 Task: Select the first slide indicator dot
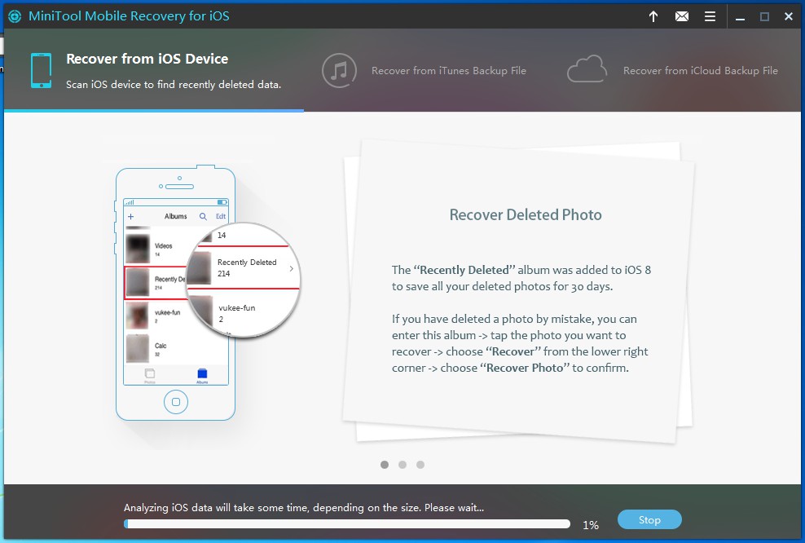[x=385, y=465]
